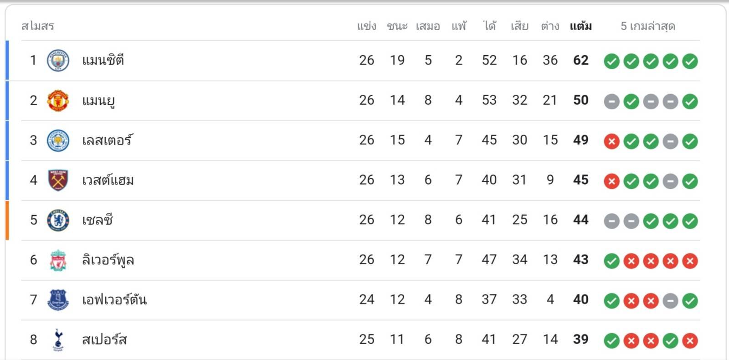Click the Leicester City club crest

(x=58, y=140)
